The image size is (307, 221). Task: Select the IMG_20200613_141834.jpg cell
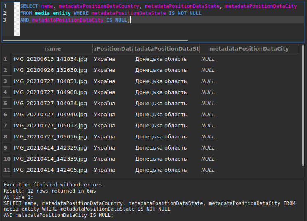click(52, 59)
